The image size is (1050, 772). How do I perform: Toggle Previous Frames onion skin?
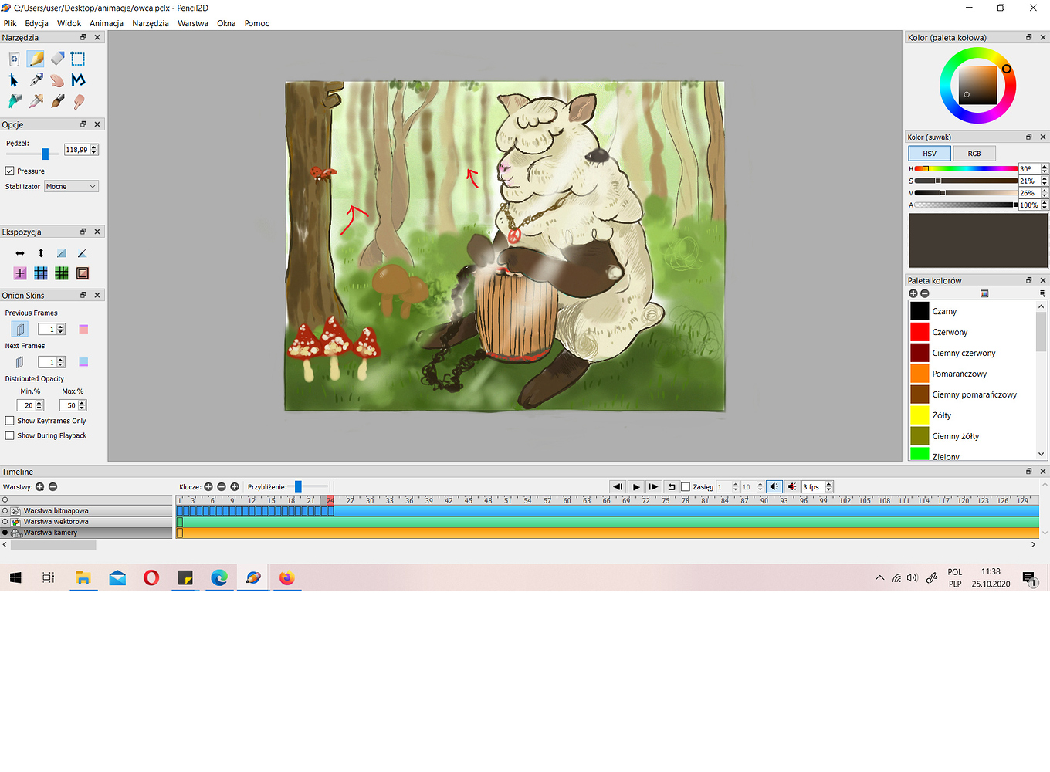[x=20, y=330]
